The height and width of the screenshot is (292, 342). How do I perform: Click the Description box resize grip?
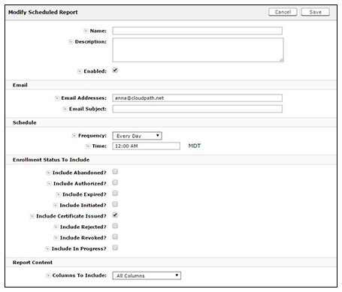282,60
